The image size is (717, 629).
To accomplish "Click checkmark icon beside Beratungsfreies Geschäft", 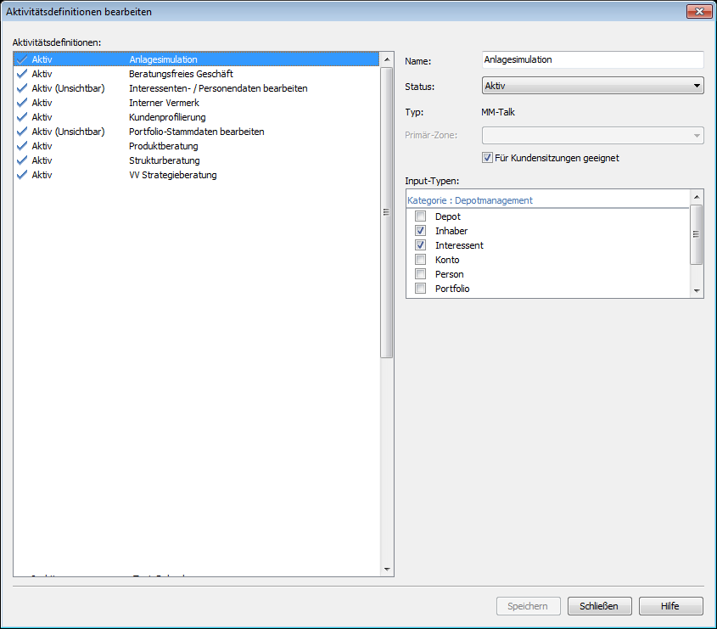I will [x=22, y=75].
